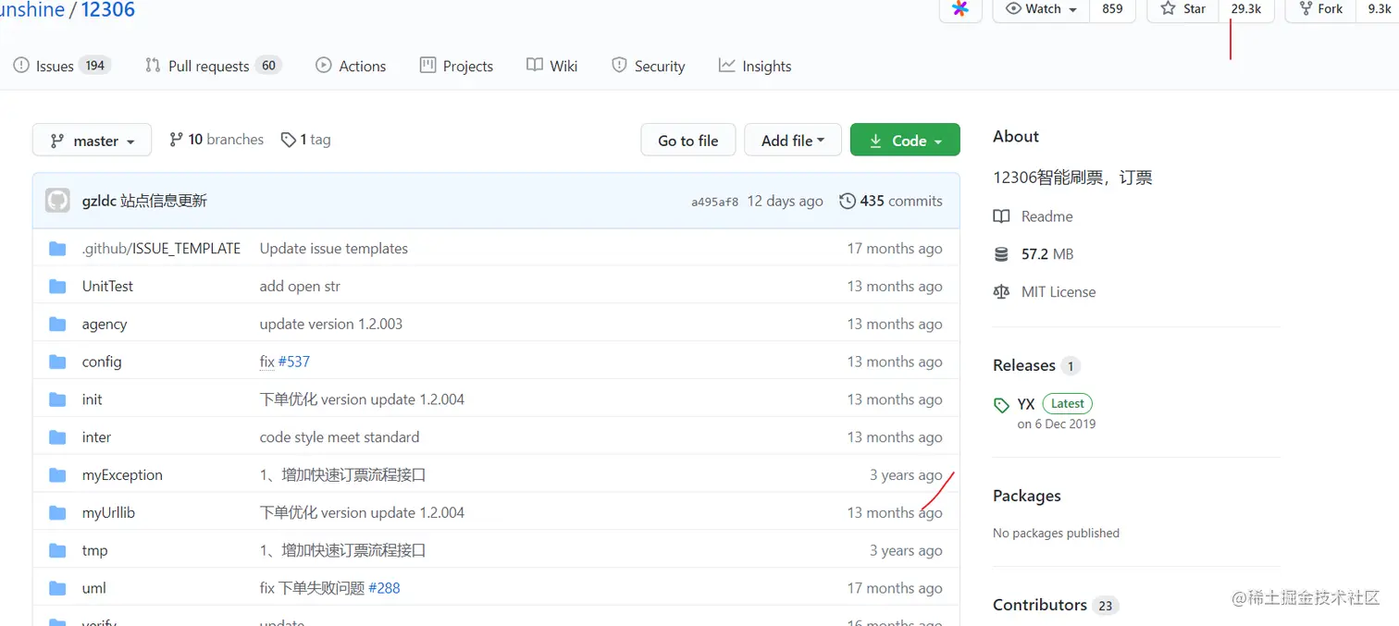Open the Packages section heading
Screen dimensions: 1399x626
point(1027,496)
